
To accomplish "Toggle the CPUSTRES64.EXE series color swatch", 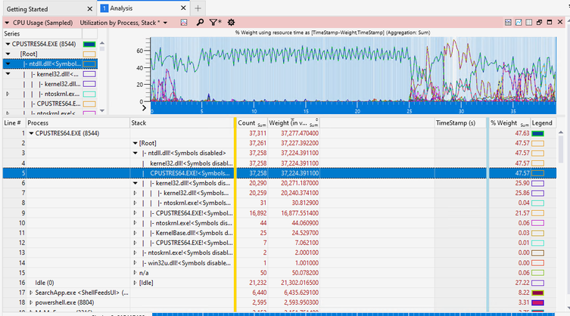I will point(89,44).
